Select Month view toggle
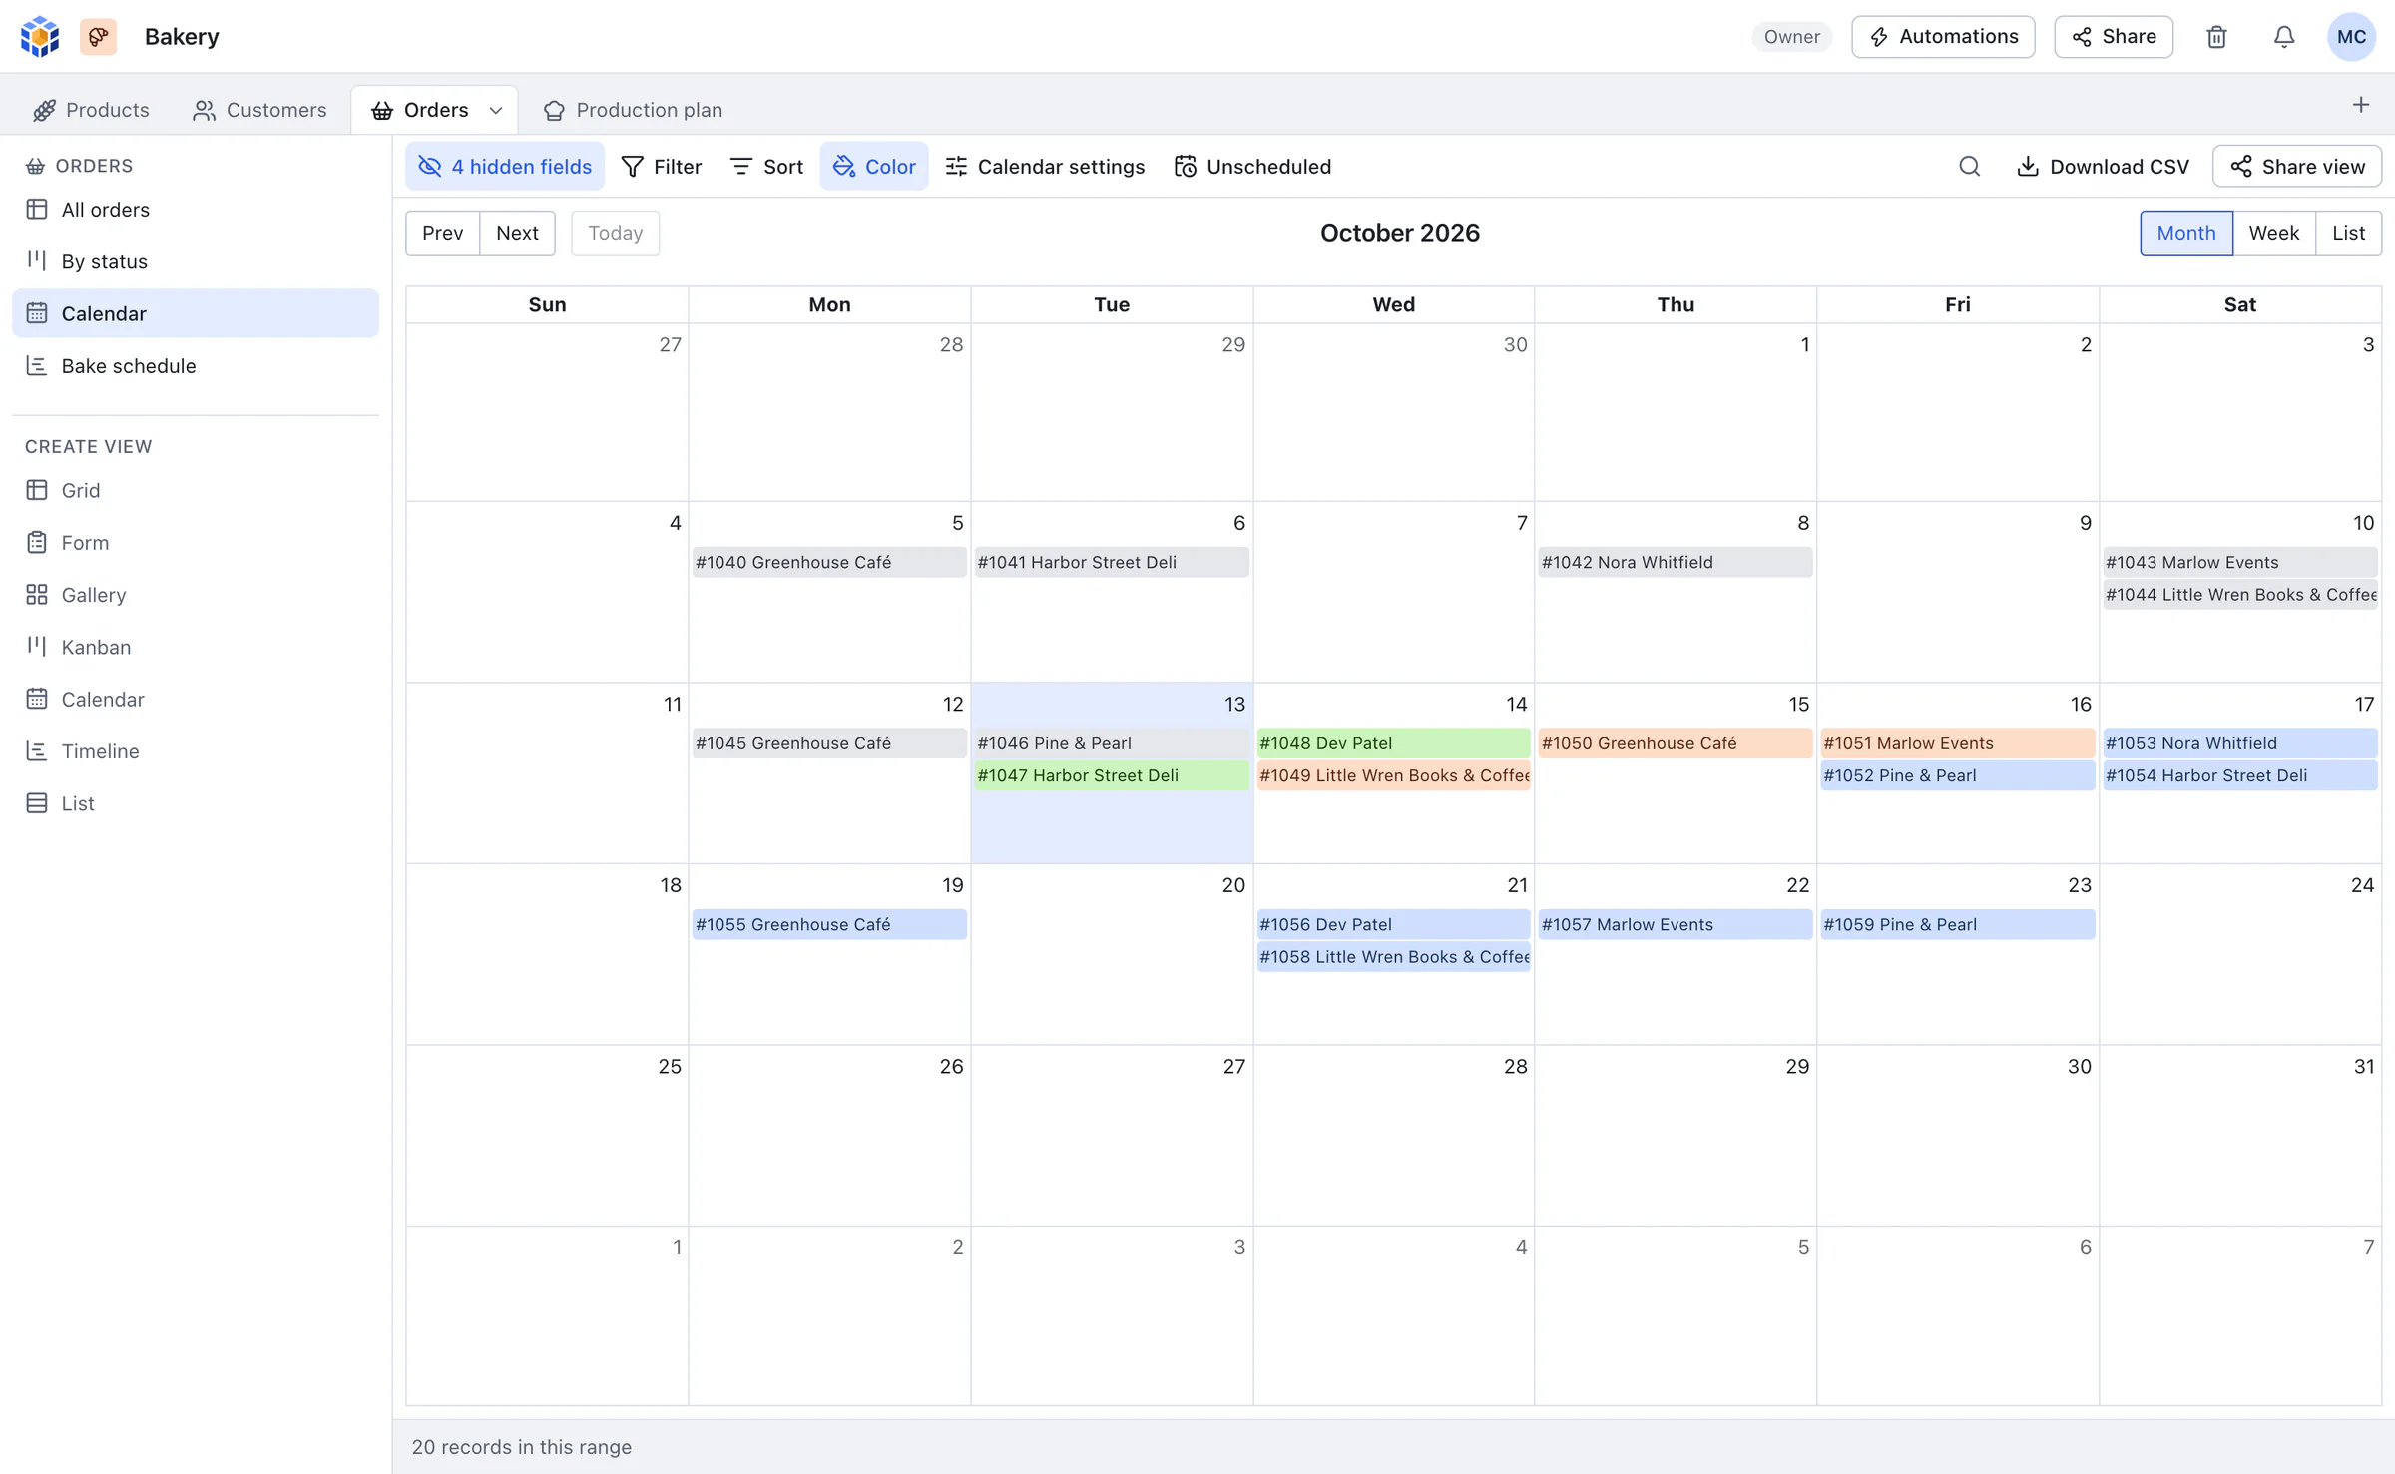2395x1474 pixels. [x=2185, y=234]
